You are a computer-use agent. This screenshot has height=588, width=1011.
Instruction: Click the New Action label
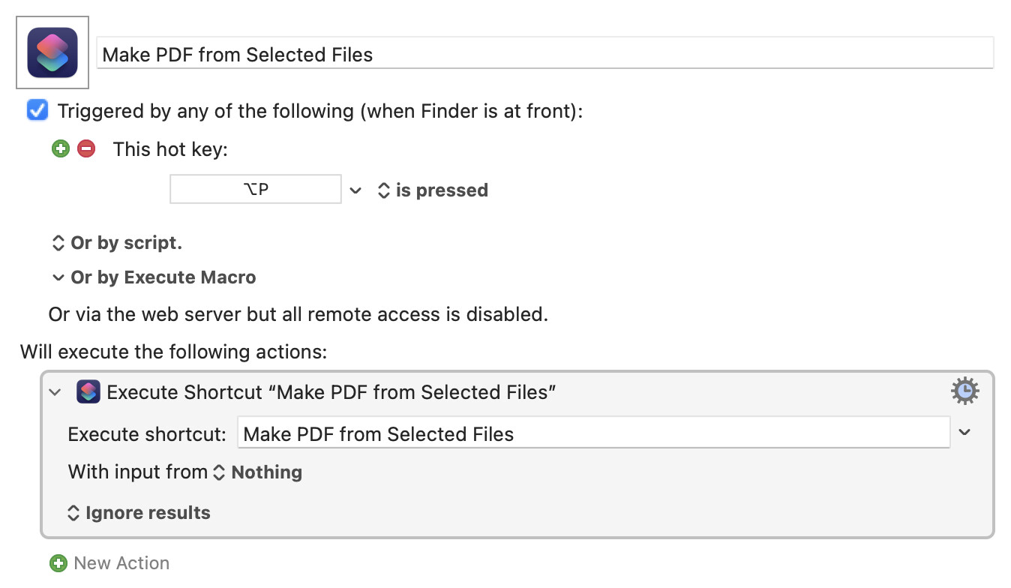tap(121, 562)
